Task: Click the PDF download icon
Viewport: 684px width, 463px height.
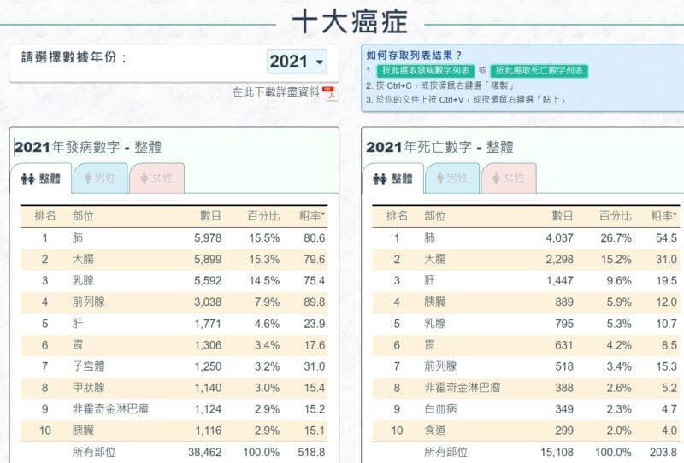Action: pos(329,93)
